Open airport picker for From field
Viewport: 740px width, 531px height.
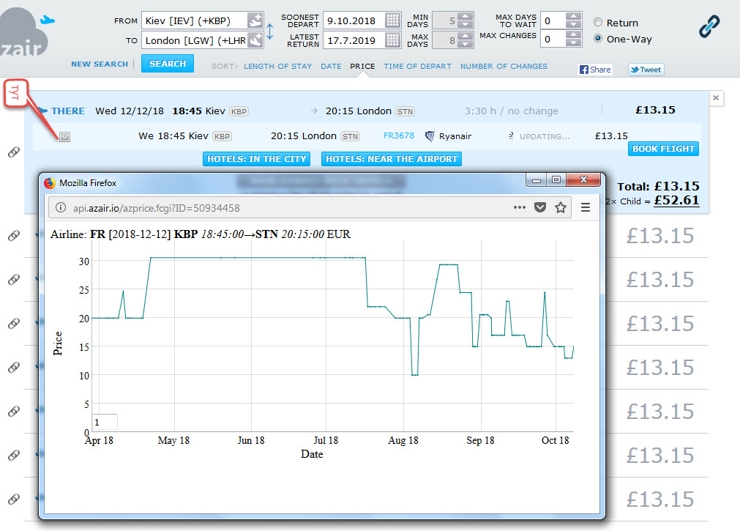click(x=255, y=21)
